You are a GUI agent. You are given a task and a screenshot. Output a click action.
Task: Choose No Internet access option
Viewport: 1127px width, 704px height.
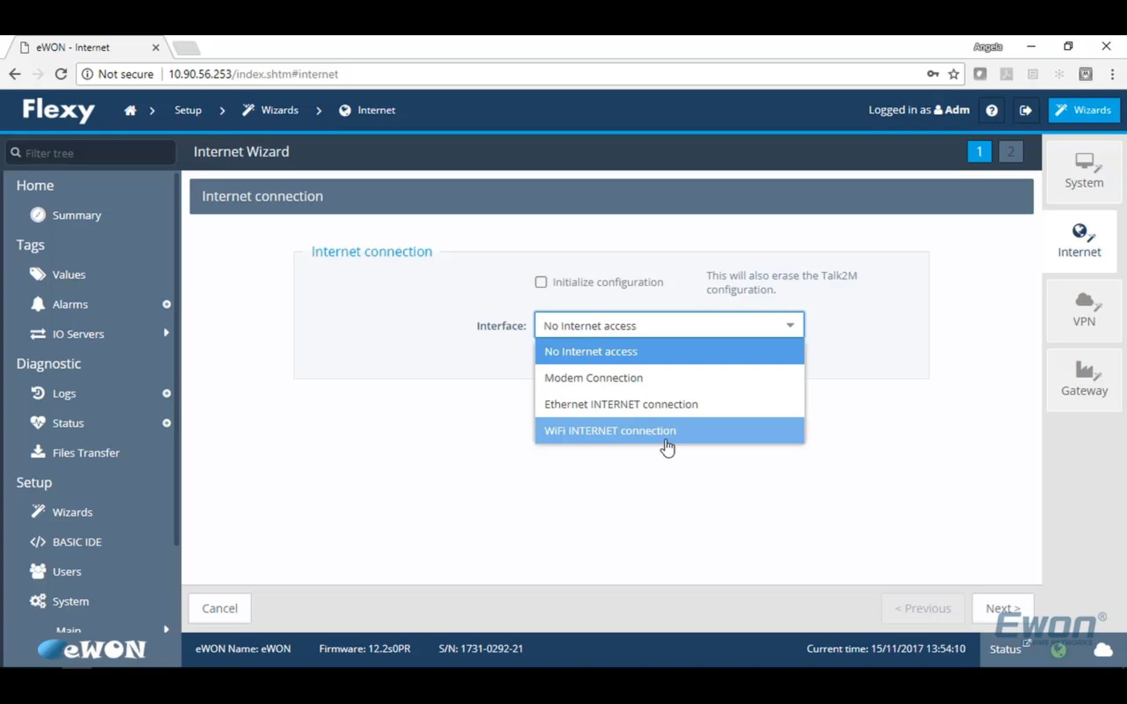click(x=669, y=351)
